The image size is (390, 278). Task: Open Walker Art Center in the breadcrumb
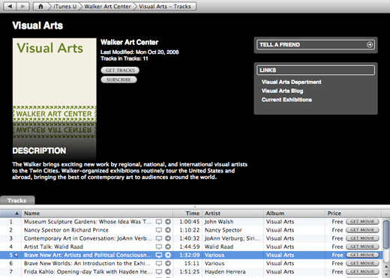click(x=107, y=7)
